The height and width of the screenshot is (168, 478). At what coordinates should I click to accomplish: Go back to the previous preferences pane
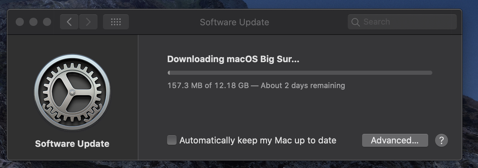[69, 22]
